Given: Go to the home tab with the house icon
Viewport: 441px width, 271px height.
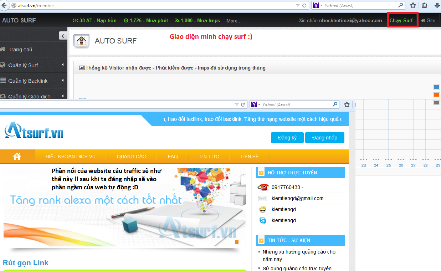Looking at the screenshot, I should (x=17, y=156).
